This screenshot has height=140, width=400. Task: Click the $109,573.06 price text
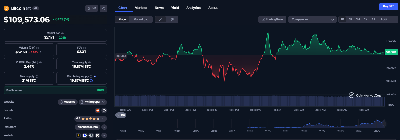27,20
